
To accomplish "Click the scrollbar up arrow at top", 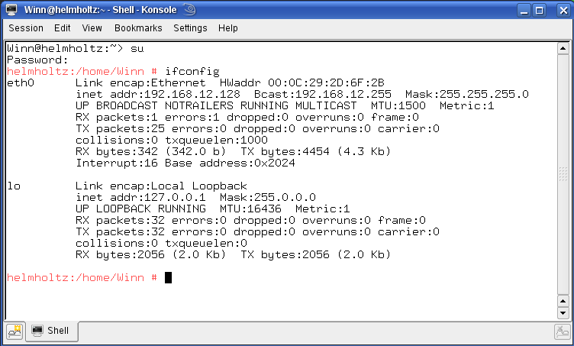I will point(563,49).
